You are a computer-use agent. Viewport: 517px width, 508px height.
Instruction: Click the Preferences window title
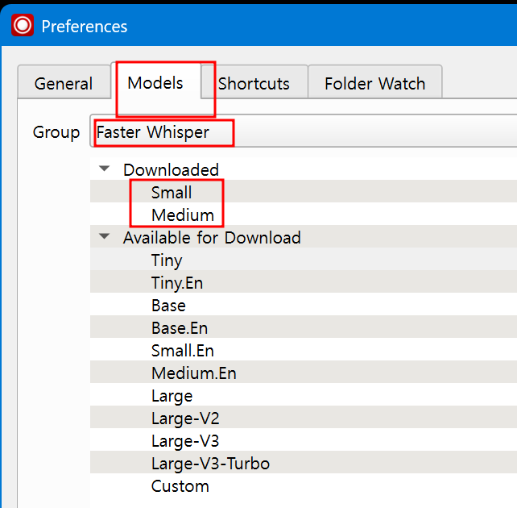[x=84, y=26]
